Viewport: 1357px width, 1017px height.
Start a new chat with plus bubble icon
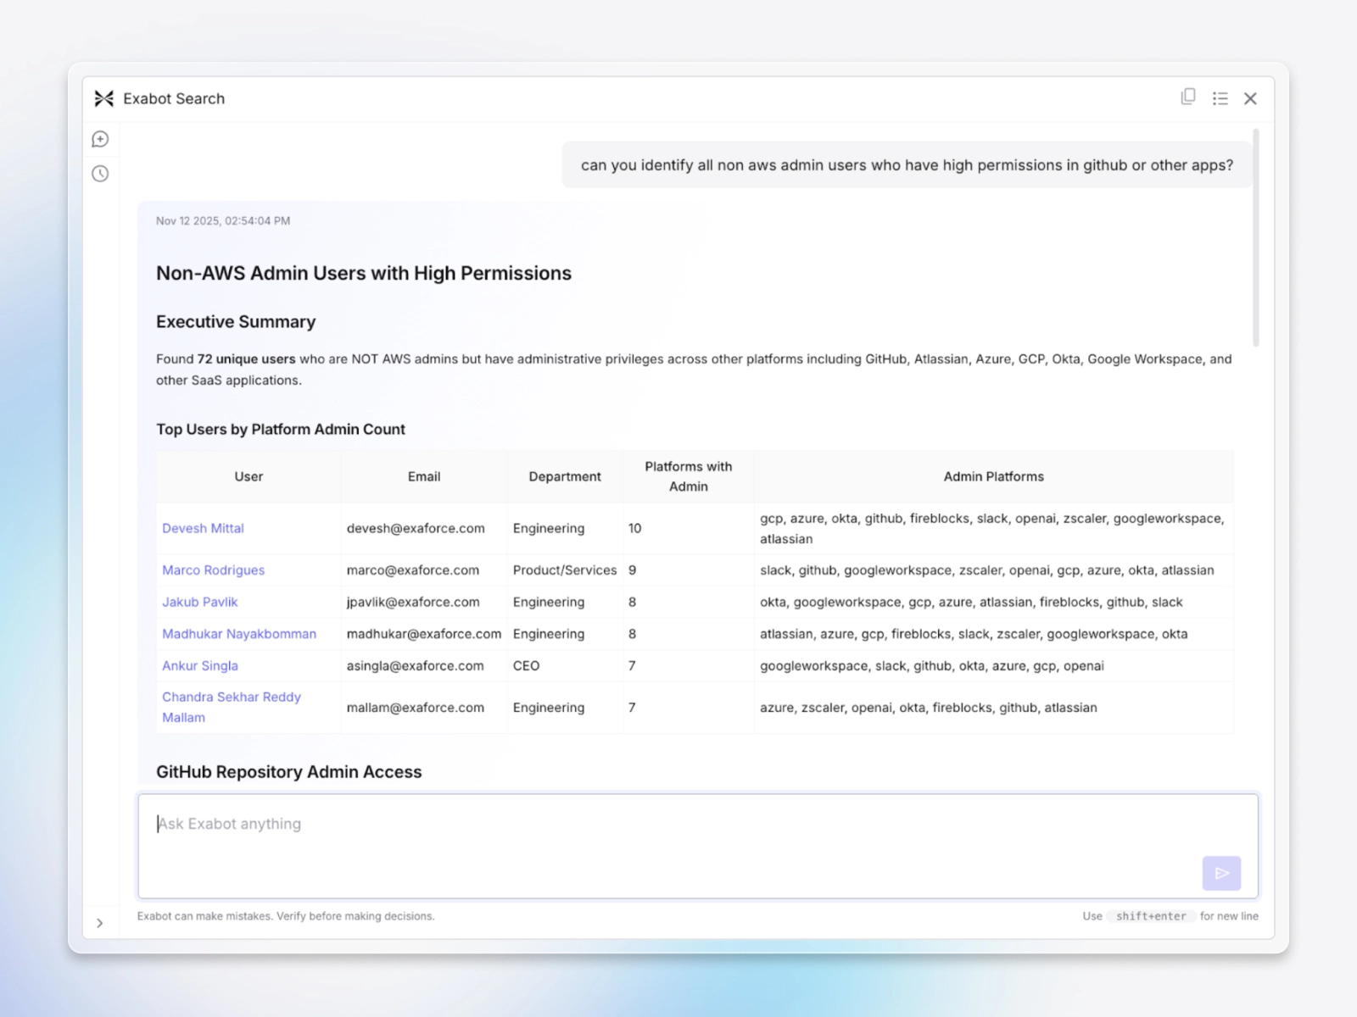pos(100,139)
